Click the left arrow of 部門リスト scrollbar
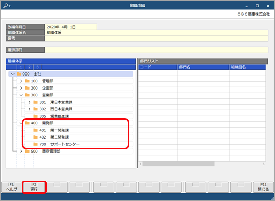The height and width of the screenshot is (201, 275). point(140,164)
